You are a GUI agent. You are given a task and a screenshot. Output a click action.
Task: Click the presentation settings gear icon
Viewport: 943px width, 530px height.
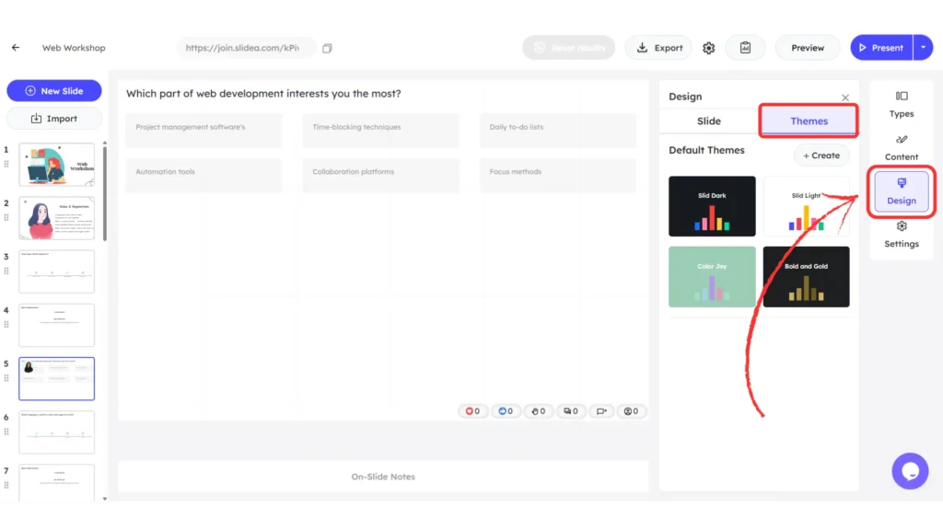click(708, 47)
